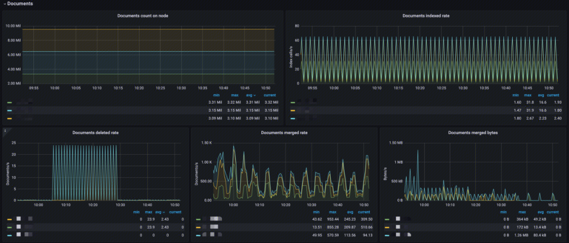569x243 pixels.
Task: Sort Documents deleted rate legend by avg
Action: point(158,212)
